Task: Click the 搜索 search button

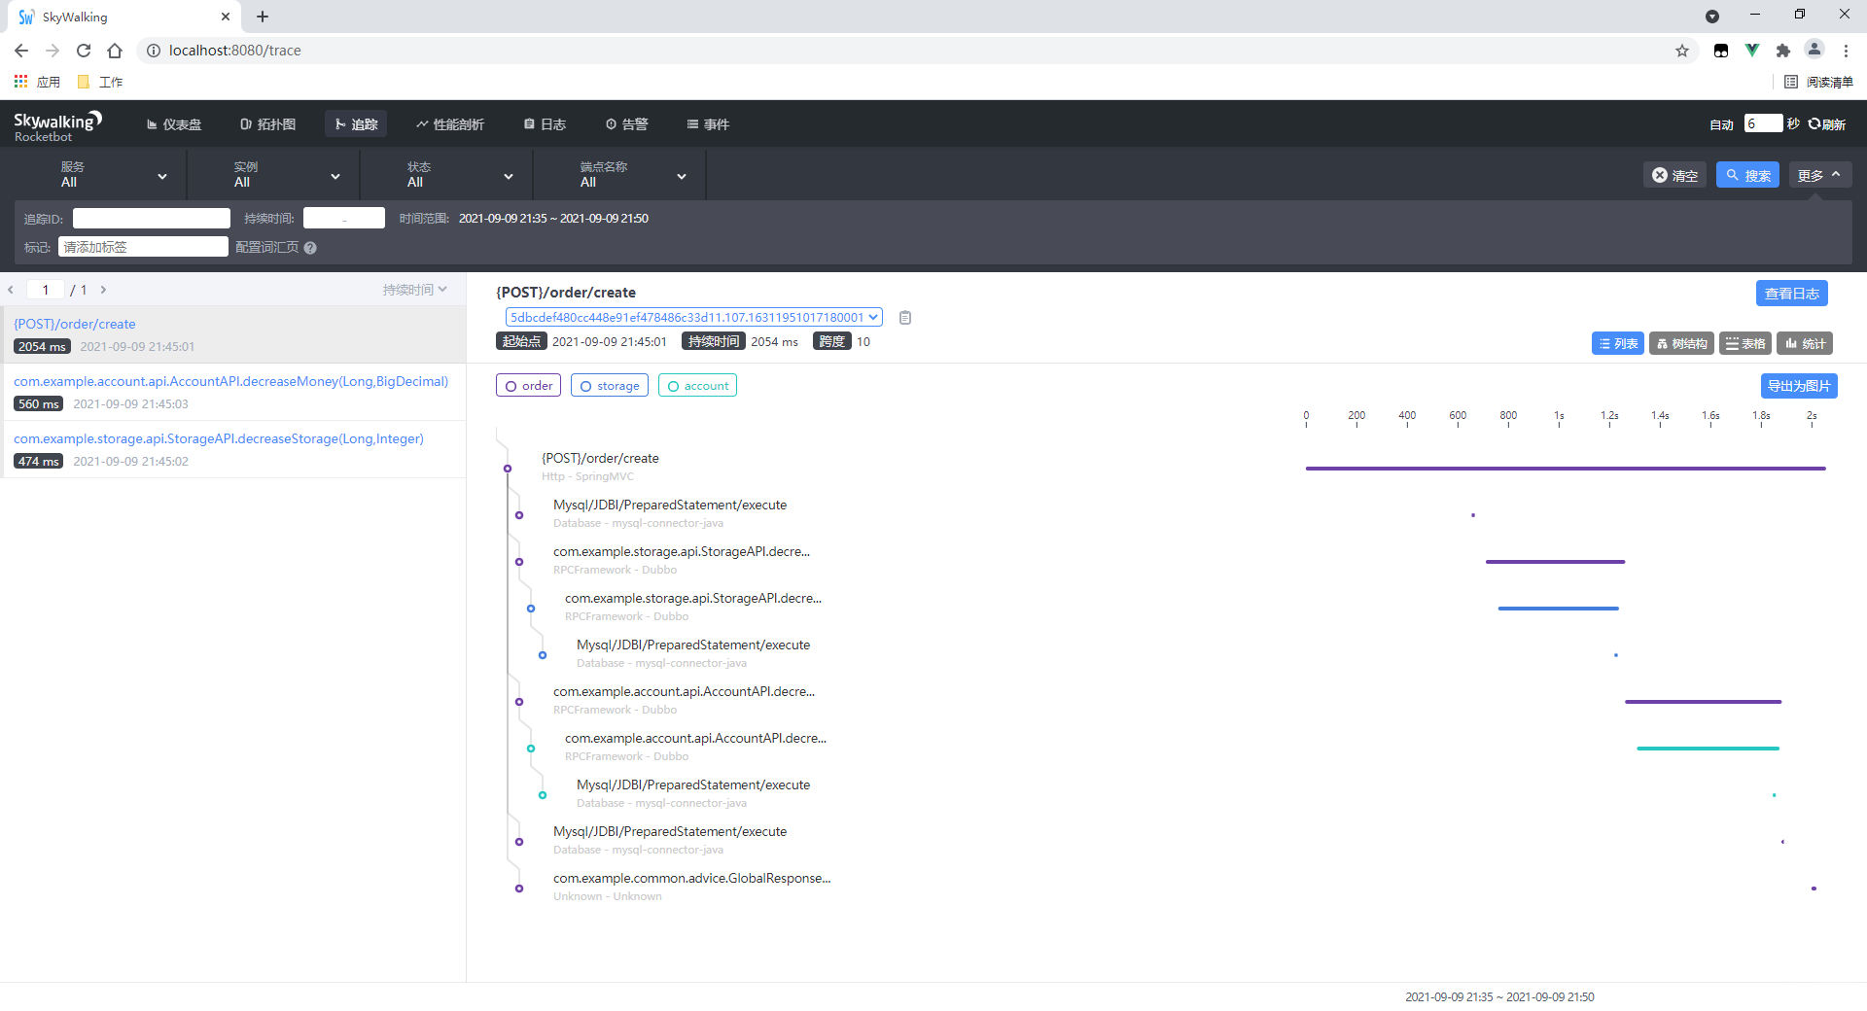Action: coord(1748,175)
